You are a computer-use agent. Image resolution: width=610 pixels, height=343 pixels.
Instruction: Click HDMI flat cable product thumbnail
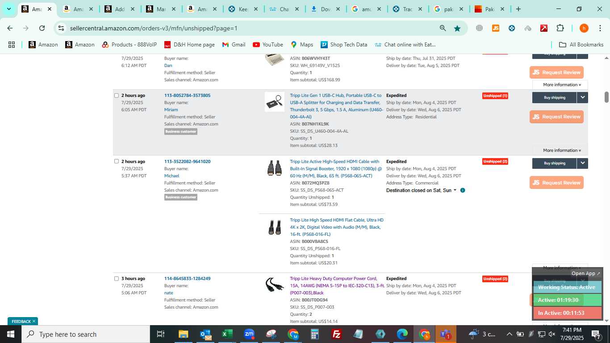274,227
